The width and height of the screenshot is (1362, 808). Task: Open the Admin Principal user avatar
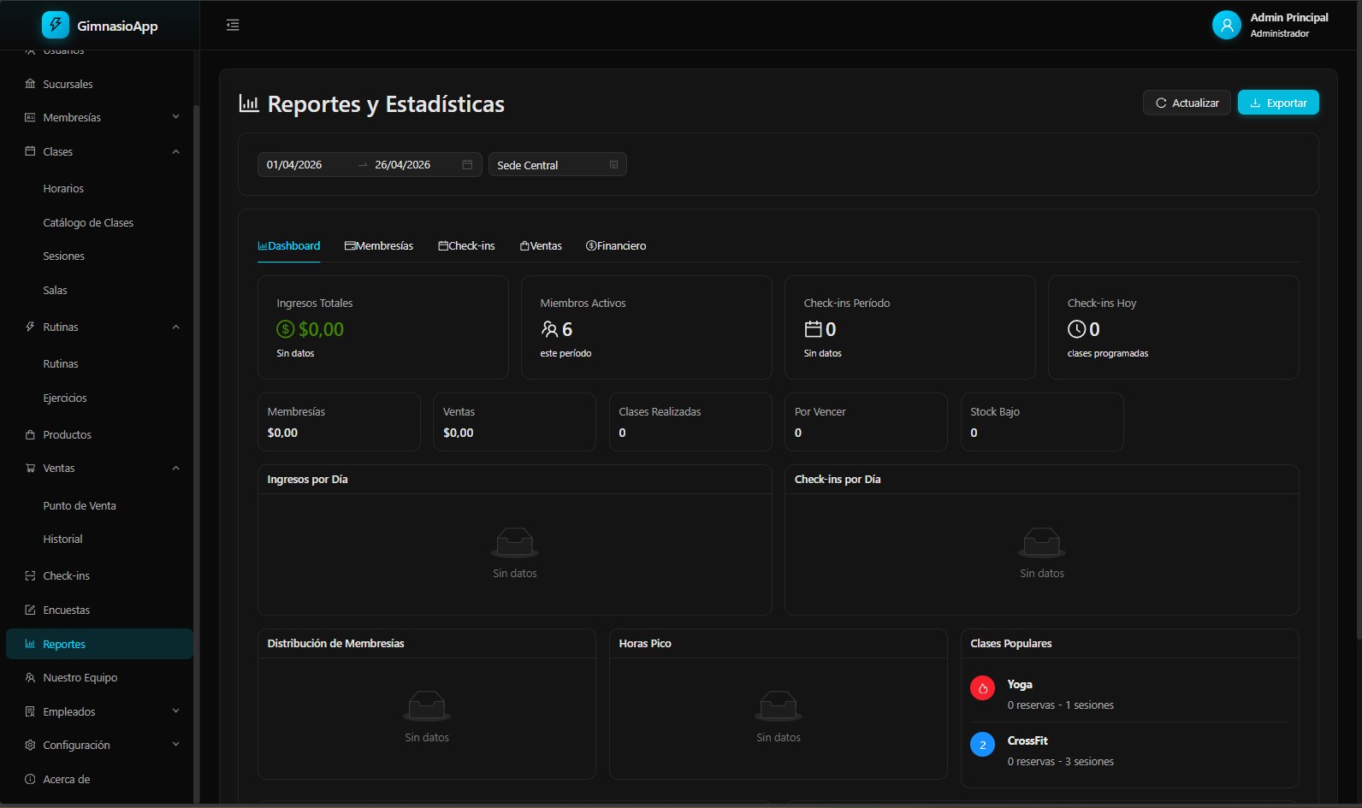coord(1227,25)
